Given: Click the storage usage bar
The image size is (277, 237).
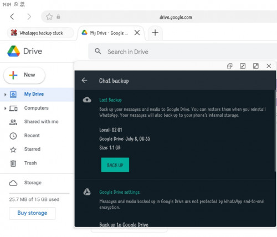Looking at the screenshot, I should click(x=39, y=193).
